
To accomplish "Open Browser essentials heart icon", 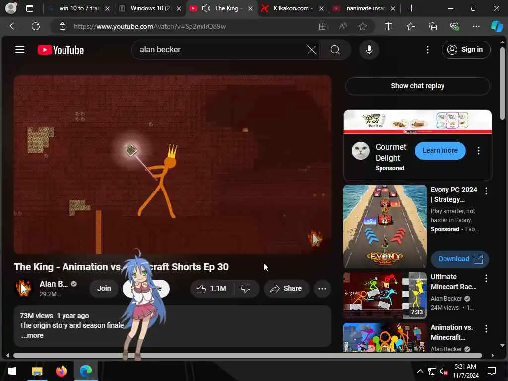I will pyautogui.click(x=454, y=26).
